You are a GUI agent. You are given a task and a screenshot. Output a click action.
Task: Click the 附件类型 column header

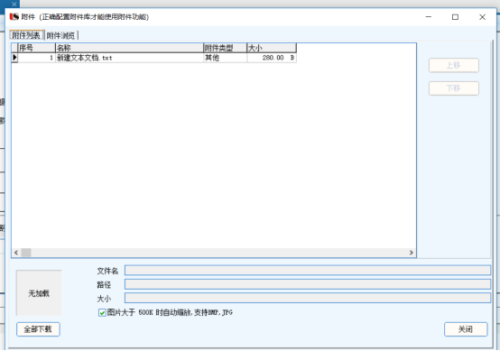(x=225, y=48)
